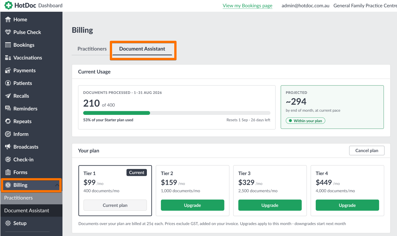This screenshot has height=236, width=397.
Task: Select Inform in the sidebar
Action: click(31, 134)
